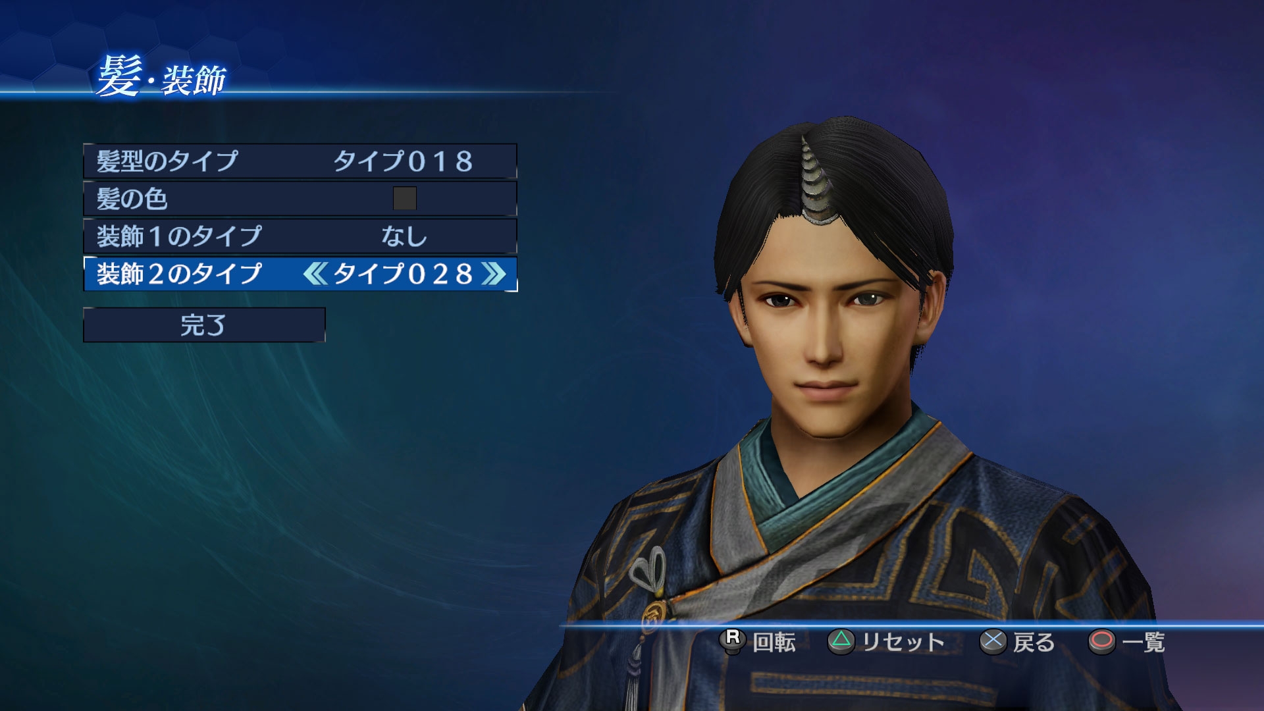Screen dimensions: 1264x711
Task: Click the なし decoration value
Action: click(x=404, y=236)
